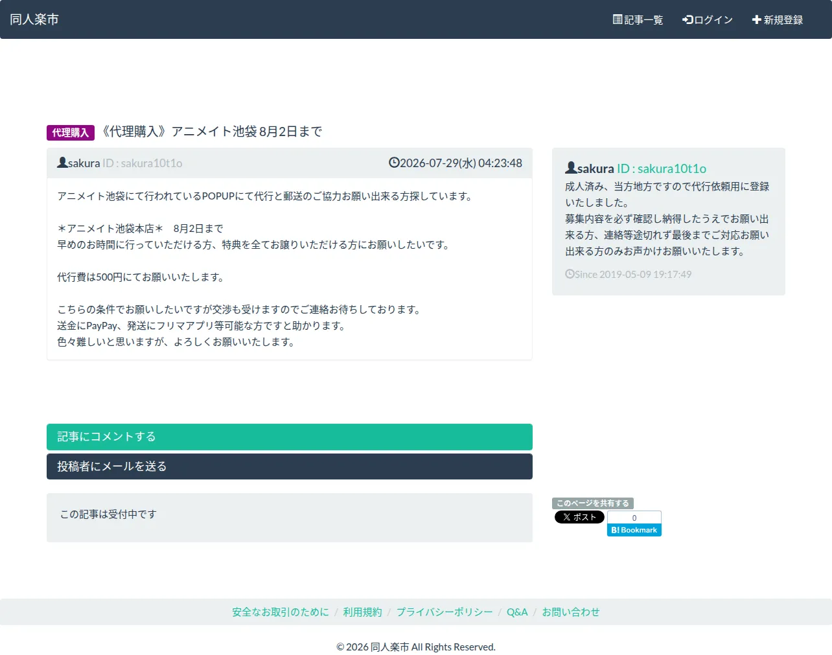Open the お問い合わせ footer link

click(x=571, y=612)
